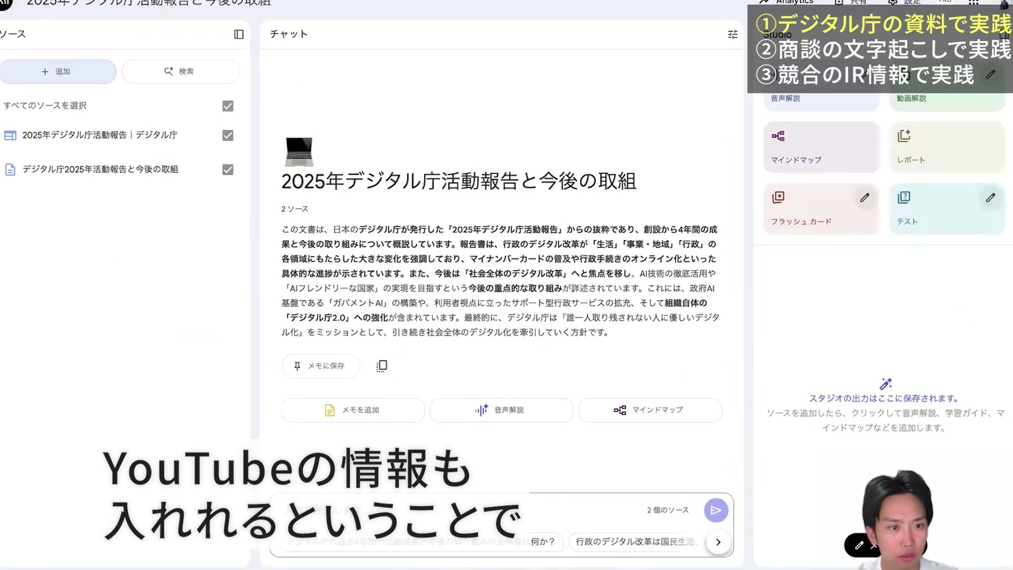Viewport: 1013px width, 570px height.
Task: Click the web page icon of first source
Action: click(x=10, y=136)
